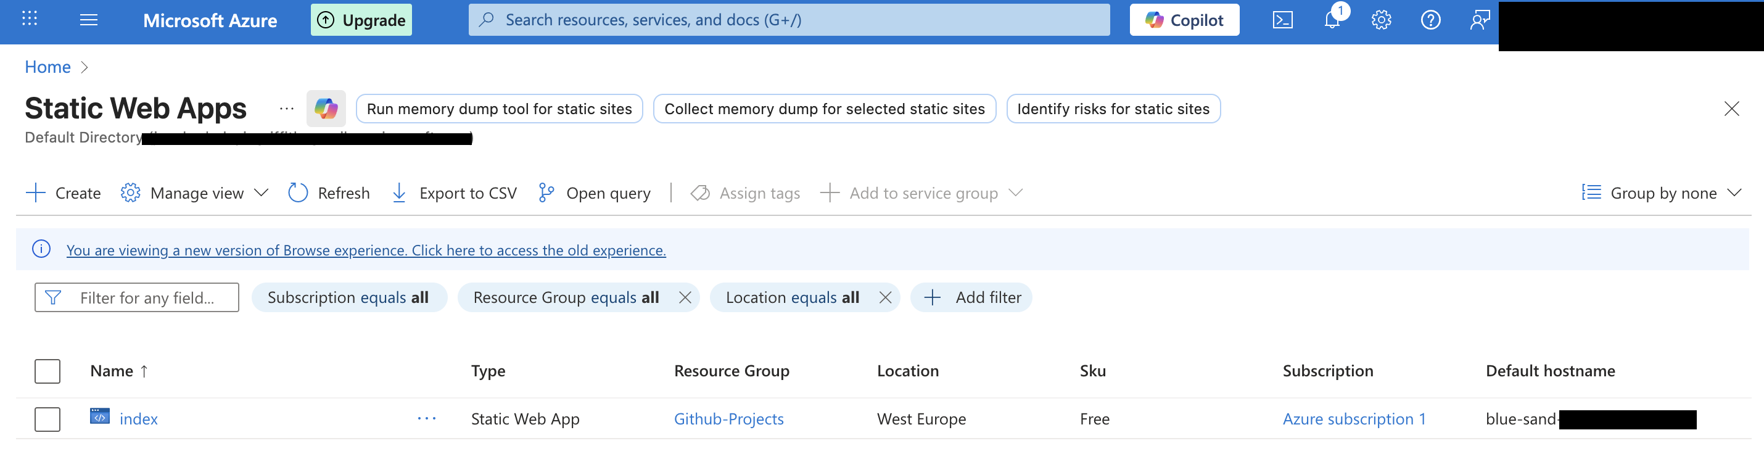Launch Cloud Shell terminal icon
1764x459 pixels.
click(x=1282, y=20)
